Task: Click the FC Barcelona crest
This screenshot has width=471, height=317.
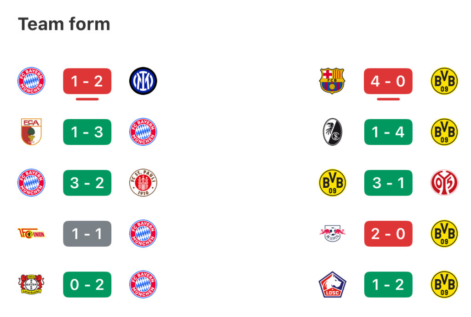Action: click(332, 81)
